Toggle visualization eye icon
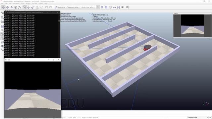212x119 pixels. [123, 7]
